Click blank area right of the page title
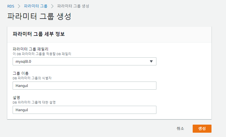This screenshot has height=137, width=226. tap(148, 16)
